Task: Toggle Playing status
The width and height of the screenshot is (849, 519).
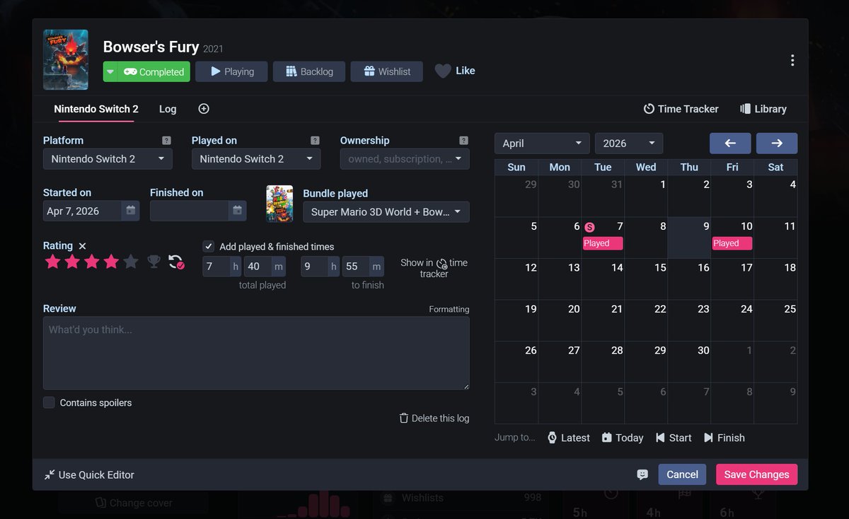Action: coord(231,71)
